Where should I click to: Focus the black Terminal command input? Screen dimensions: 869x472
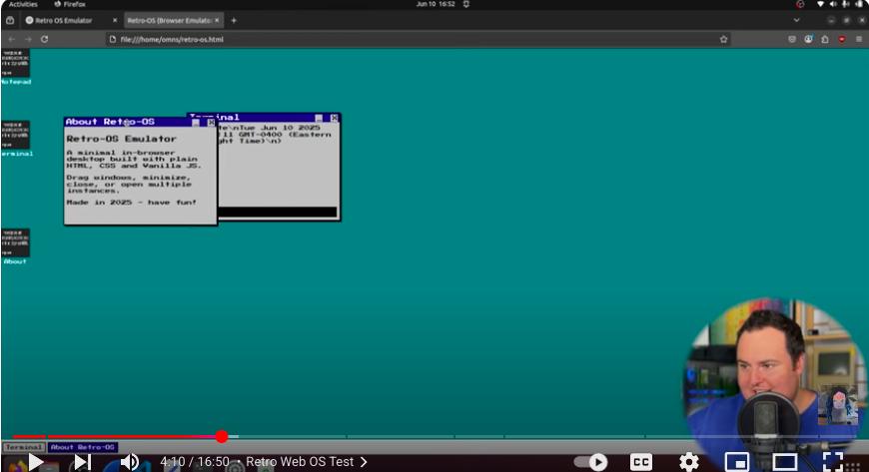point(277,212)
